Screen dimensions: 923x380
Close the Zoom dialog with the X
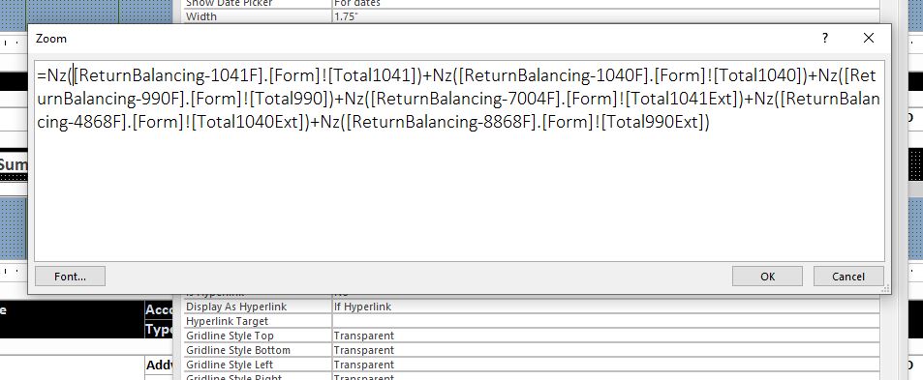pos(868,38)
